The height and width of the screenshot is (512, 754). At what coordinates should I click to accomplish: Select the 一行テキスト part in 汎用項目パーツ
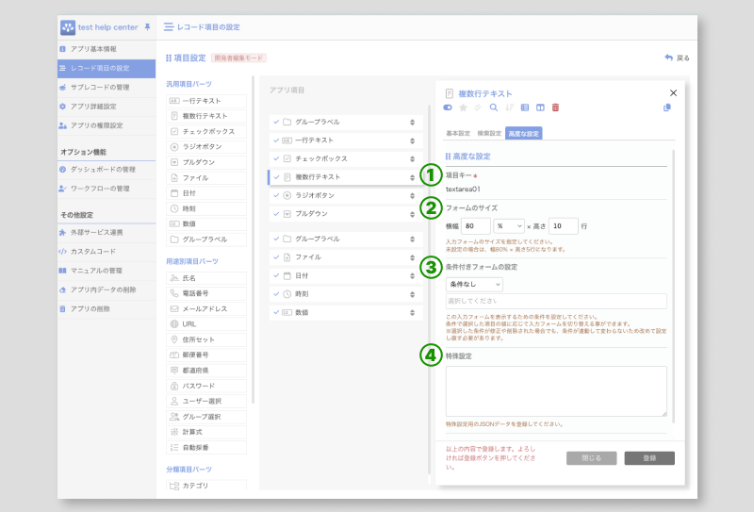pyautogui.click(x=206, y=101)
